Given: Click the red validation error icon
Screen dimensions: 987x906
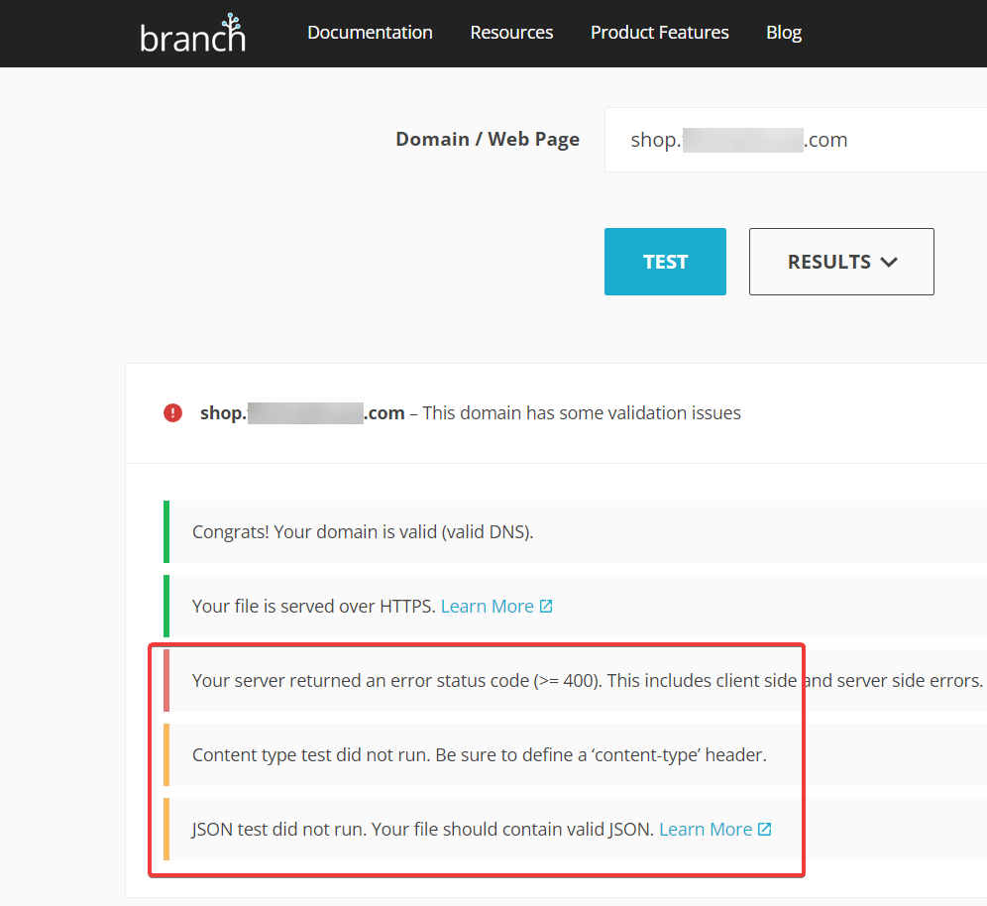Looking at the screenshot, I should 173,413.
